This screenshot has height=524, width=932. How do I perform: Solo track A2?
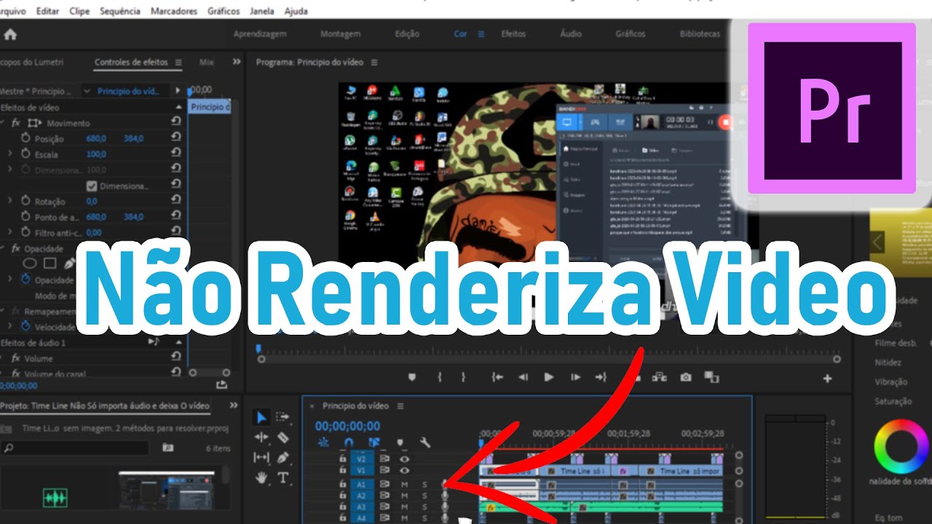(424, 496)
